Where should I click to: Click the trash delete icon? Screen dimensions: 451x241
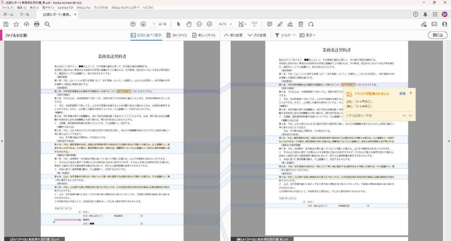point(301,24)
